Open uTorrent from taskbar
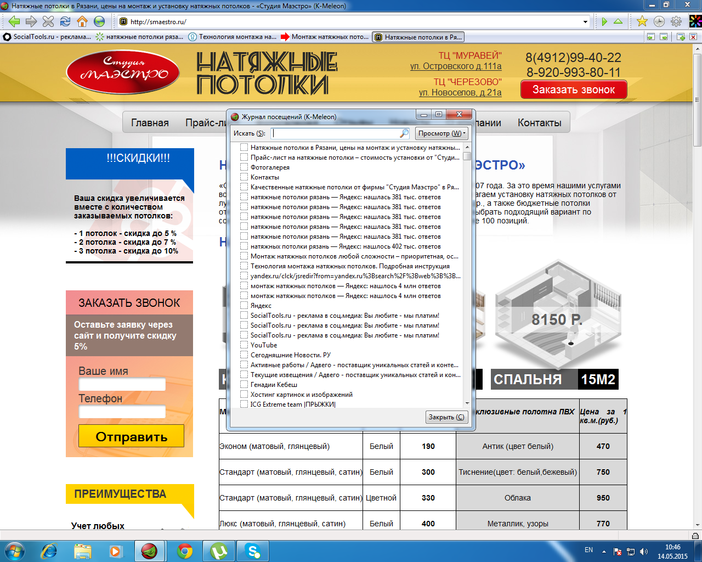 point(219,551)
